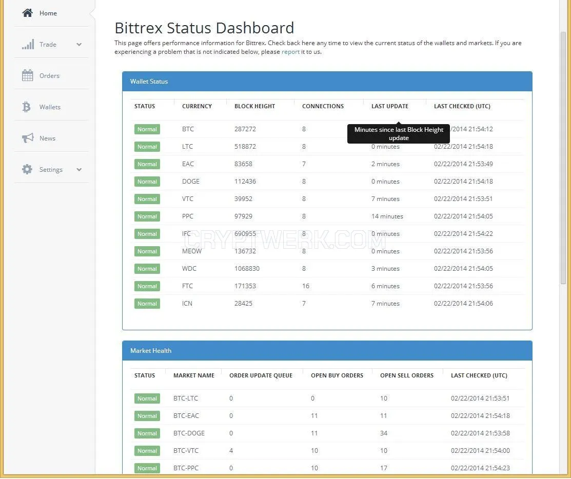Image resolution: width=571 pixels, height=479 pixels.
Task: Click the vertical page scrollbar thumb
Action: click(563, 157)
